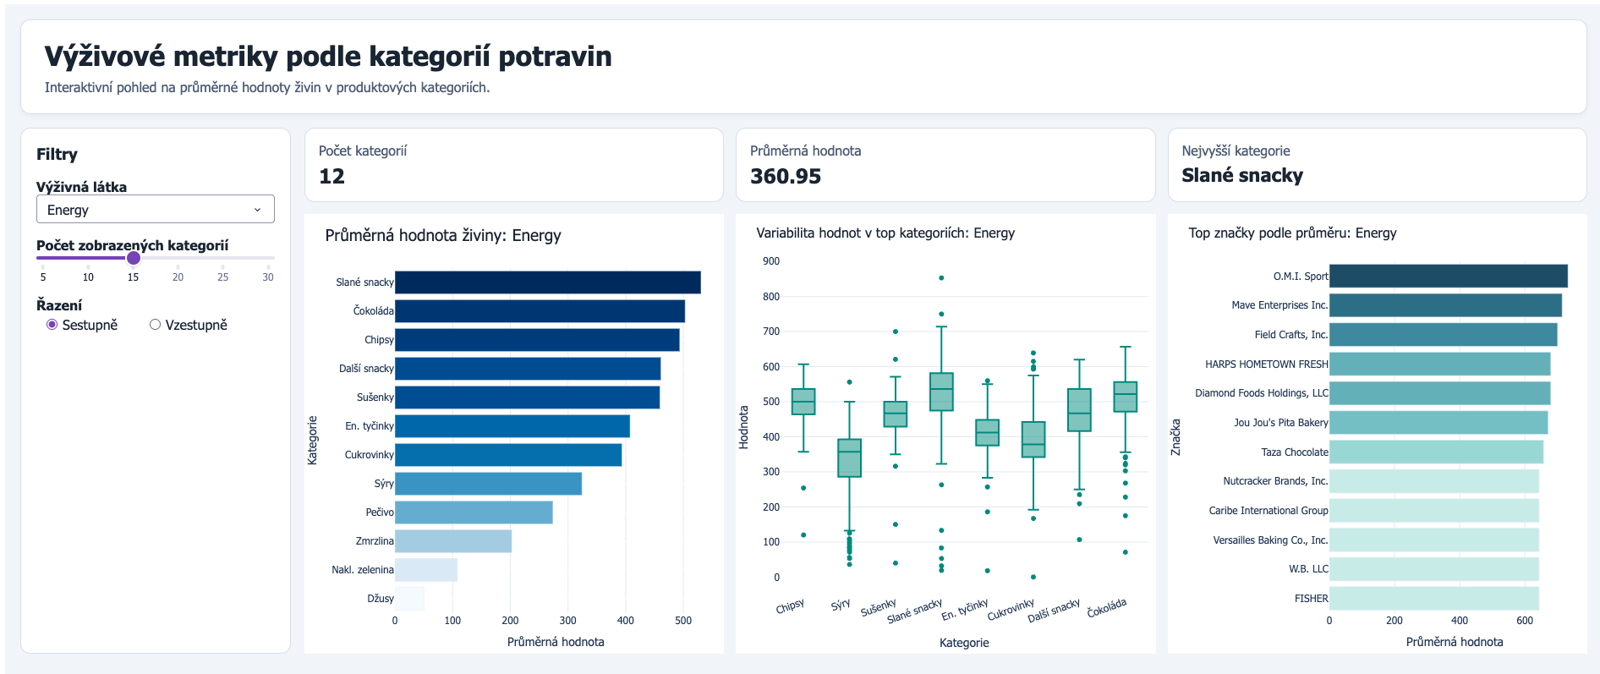Viewport: 1600px width, 674px height.
Task: Click the Taza Chocolate brand bar
Action: tap(1436, 452)
